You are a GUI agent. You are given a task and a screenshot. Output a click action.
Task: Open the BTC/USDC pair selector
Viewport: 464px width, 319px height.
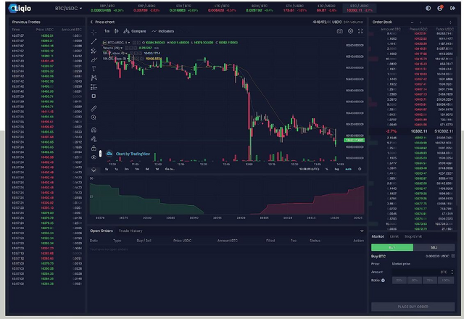[68, 8]
